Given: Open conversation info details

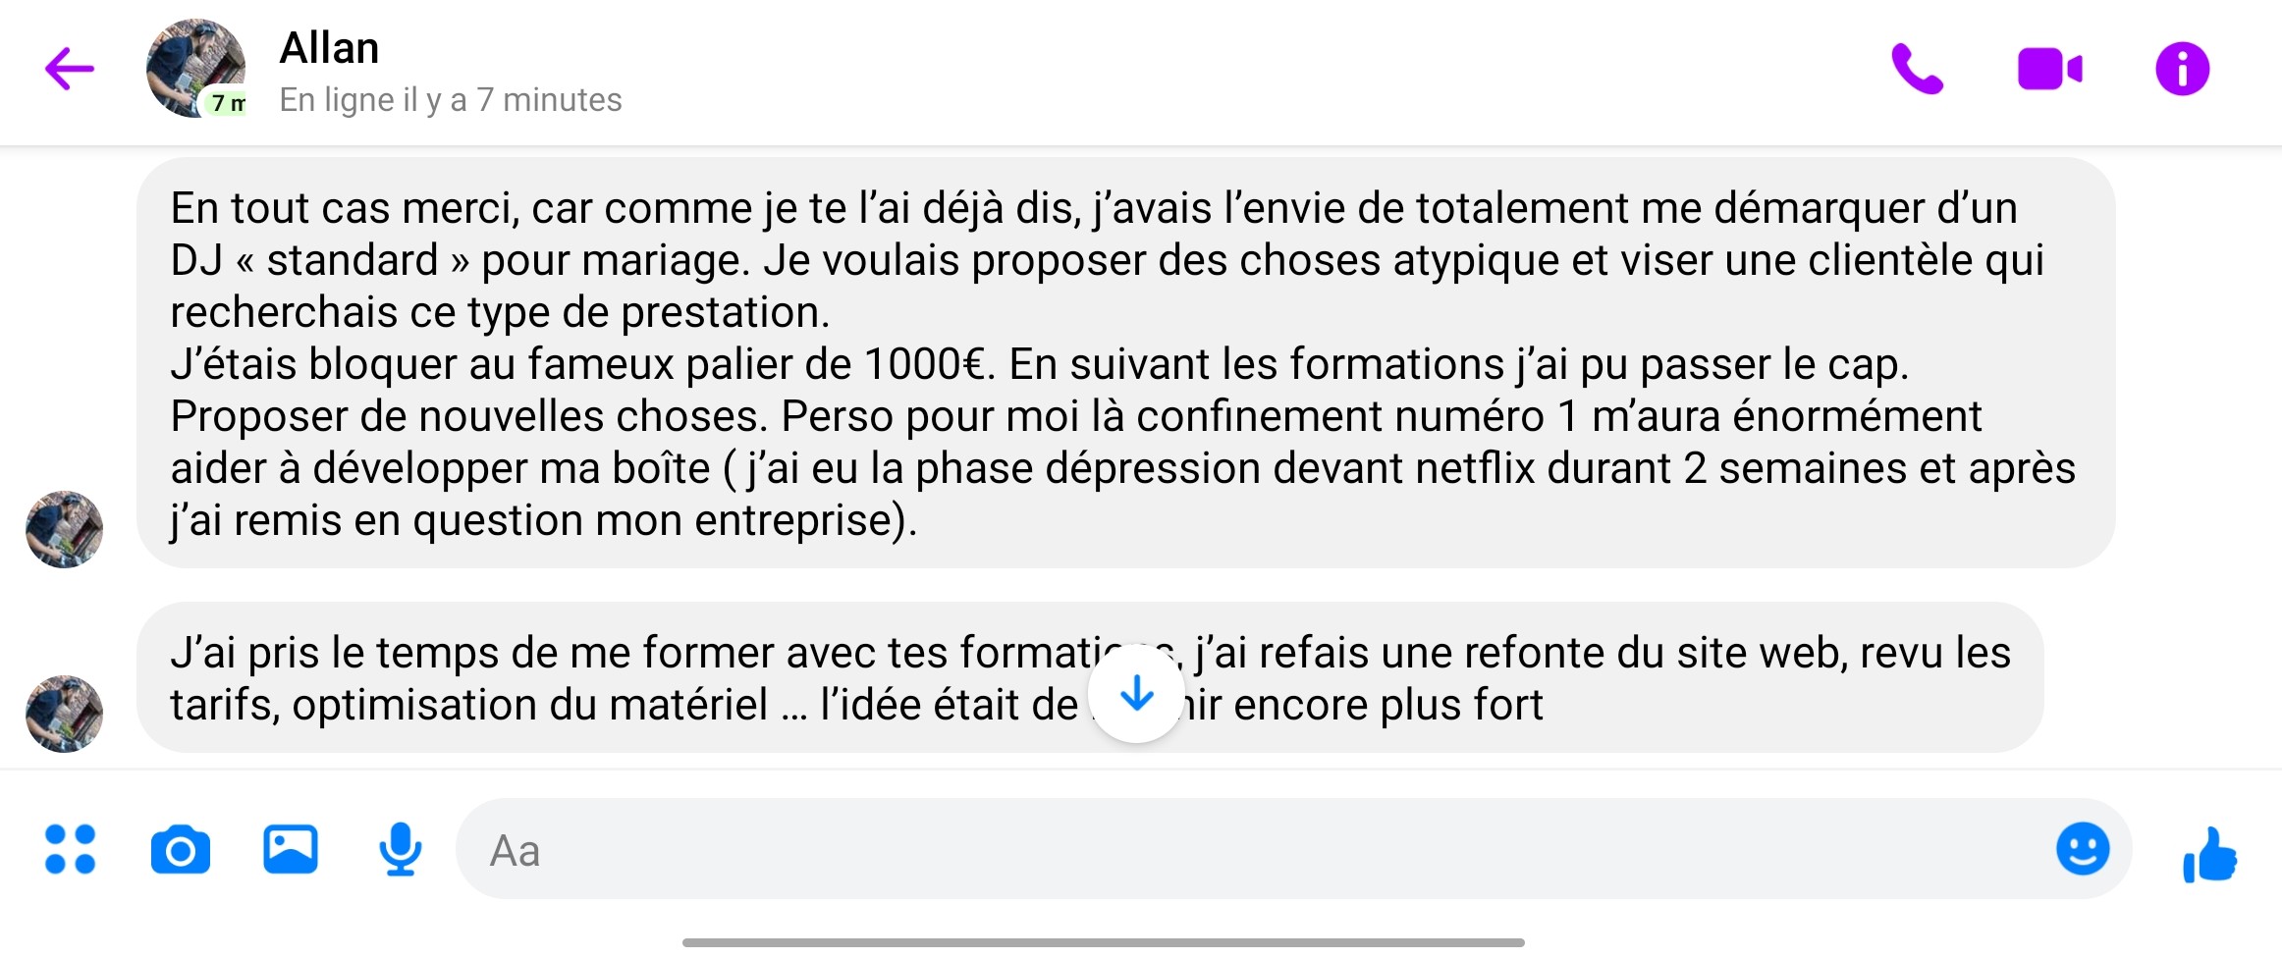Looking at the screenshot, I should click(2182, 69).
